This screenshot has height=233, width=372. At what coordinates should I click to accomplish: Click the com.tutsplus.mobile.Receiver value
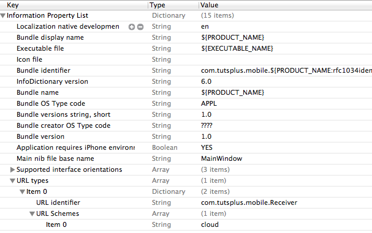249,202
